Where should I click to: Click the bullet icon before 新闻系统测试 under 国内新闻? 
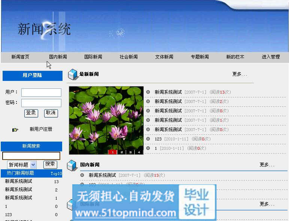tap(82, 175)
